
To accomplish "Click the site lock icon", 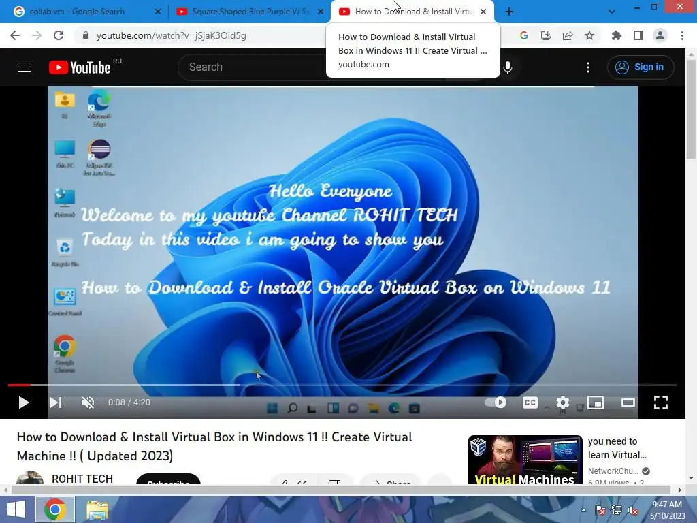I will click(86, 35).
